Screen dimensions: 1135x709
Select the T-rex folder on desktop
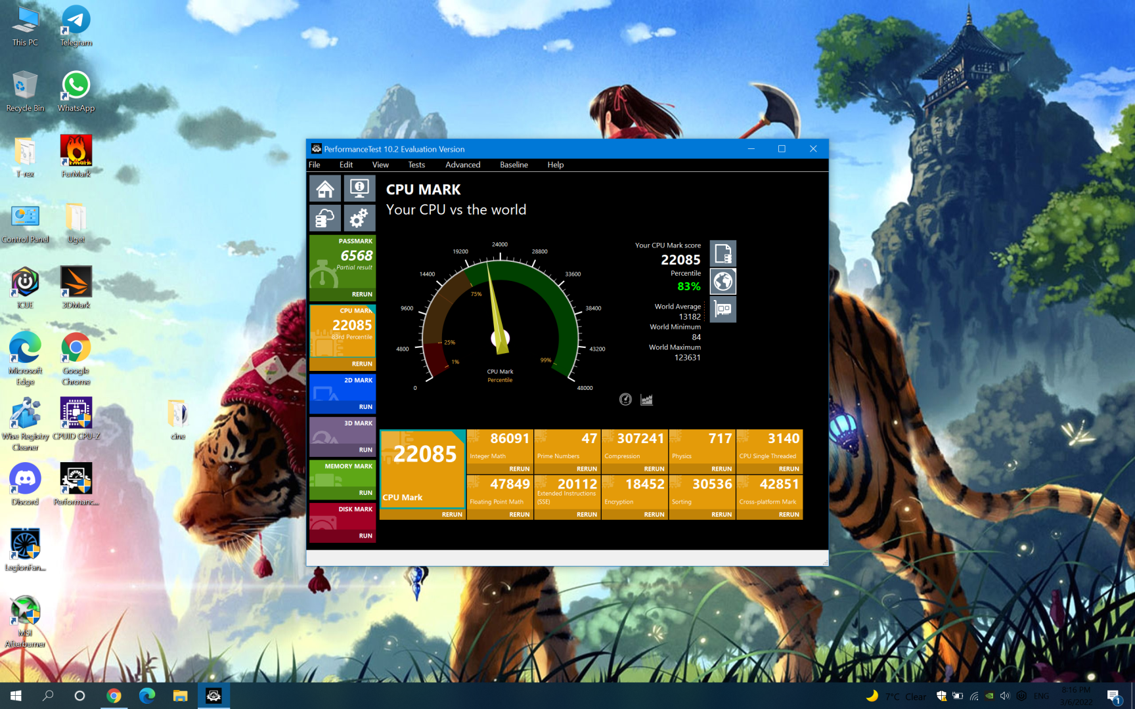[x=25, y=158]
